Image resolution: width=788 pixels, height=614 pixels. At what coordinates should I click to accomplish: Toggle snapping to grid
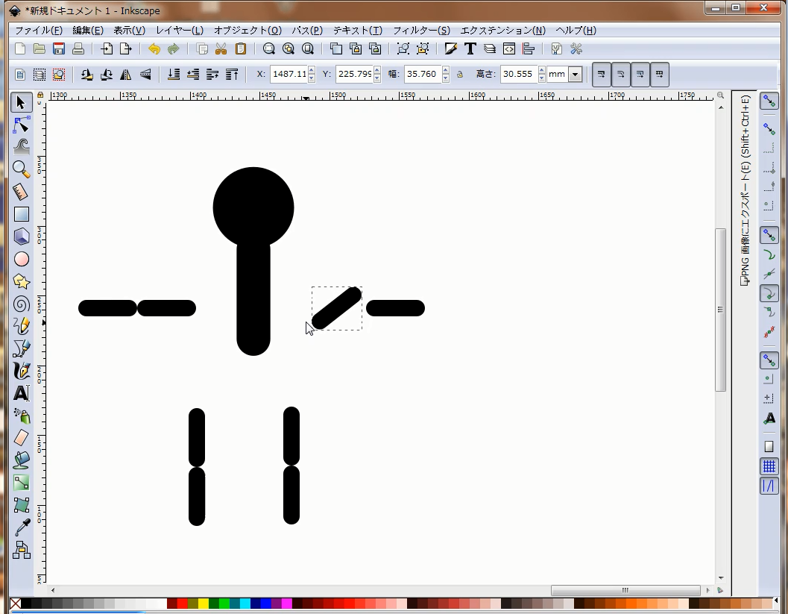(769, 467)
